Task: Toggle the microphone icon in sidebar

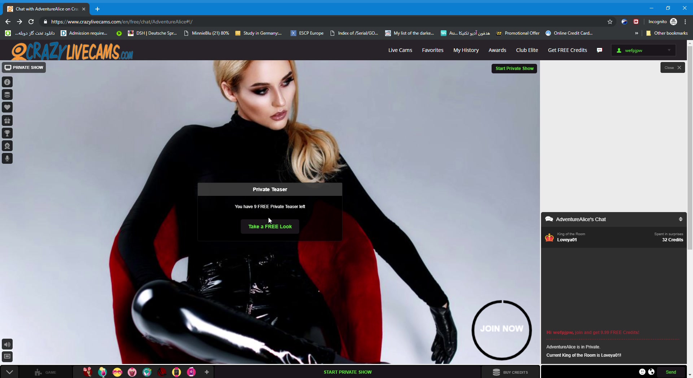Action: tap(7, 158)
